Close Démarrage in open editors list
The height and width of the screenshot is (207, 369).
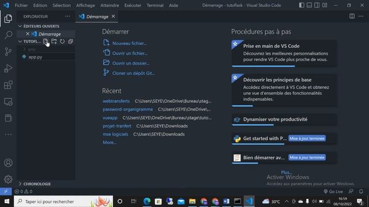[28, 34]
